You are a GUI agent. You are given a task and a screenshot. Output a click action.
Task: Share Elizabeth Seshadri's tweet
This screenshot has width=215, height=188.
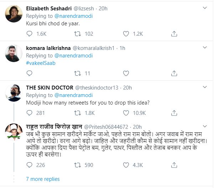[x=174, y=34]
